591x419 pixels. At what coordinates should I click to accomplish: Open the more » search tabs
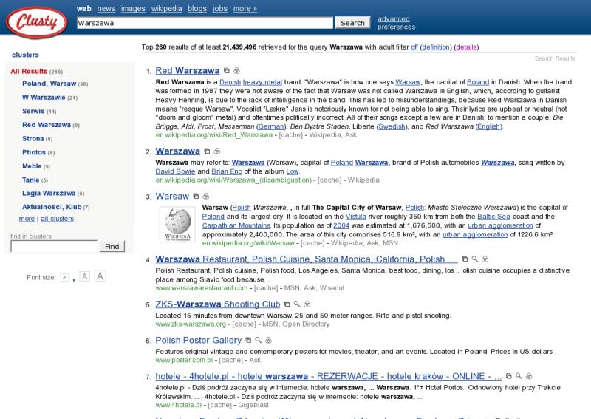point(245,9)
